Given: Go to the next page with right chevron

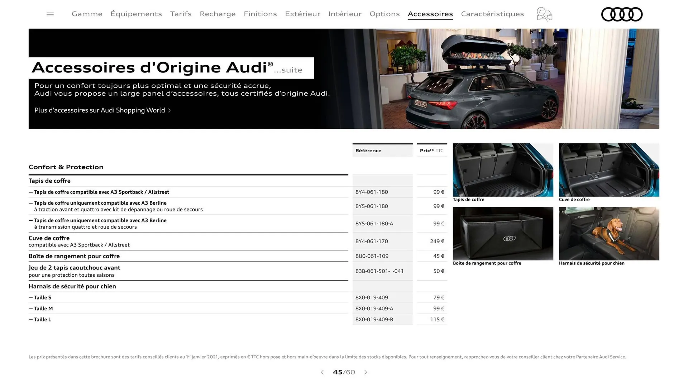Looking at the screenshot, I should 366,372.
